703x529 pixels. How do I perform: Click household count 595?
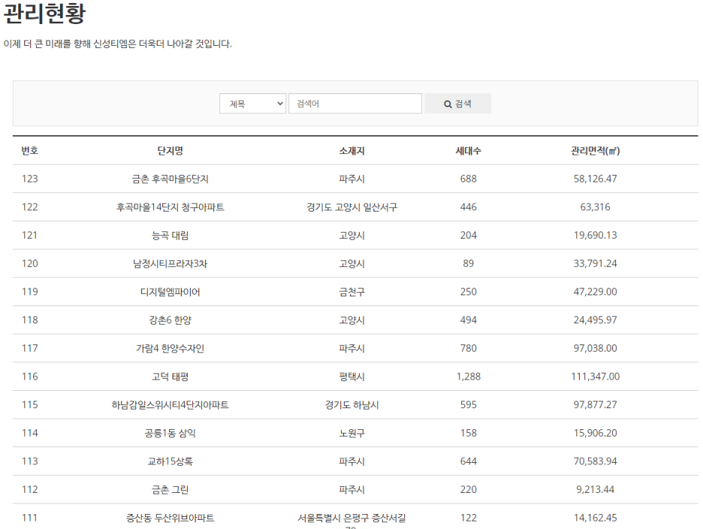click(468, 404)
